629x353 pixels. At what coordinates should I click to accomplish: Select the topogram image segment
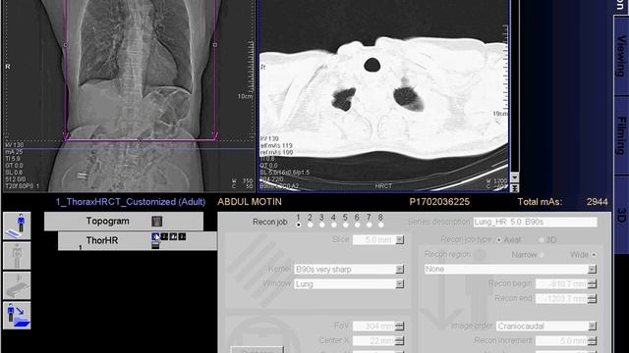tap(129, 95)
